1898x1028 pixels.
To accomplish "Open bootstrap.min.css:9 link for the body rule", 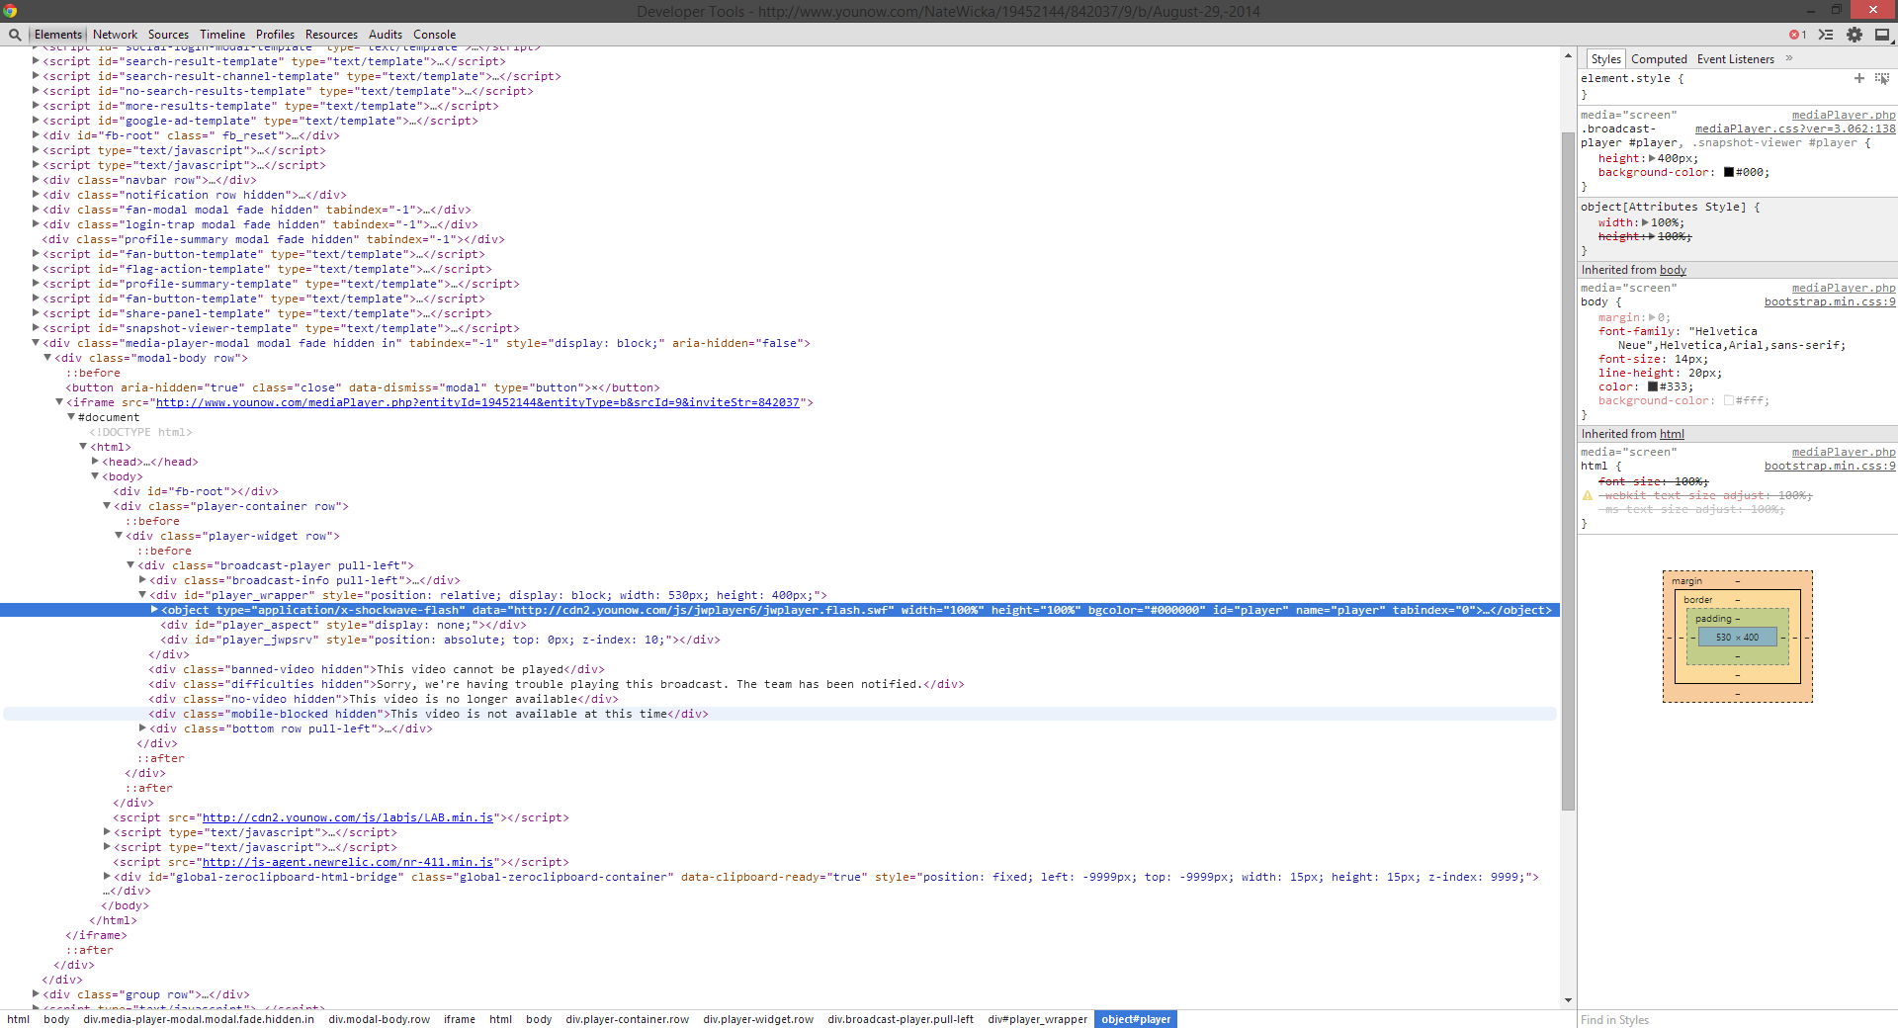I will pos(1830,301).
